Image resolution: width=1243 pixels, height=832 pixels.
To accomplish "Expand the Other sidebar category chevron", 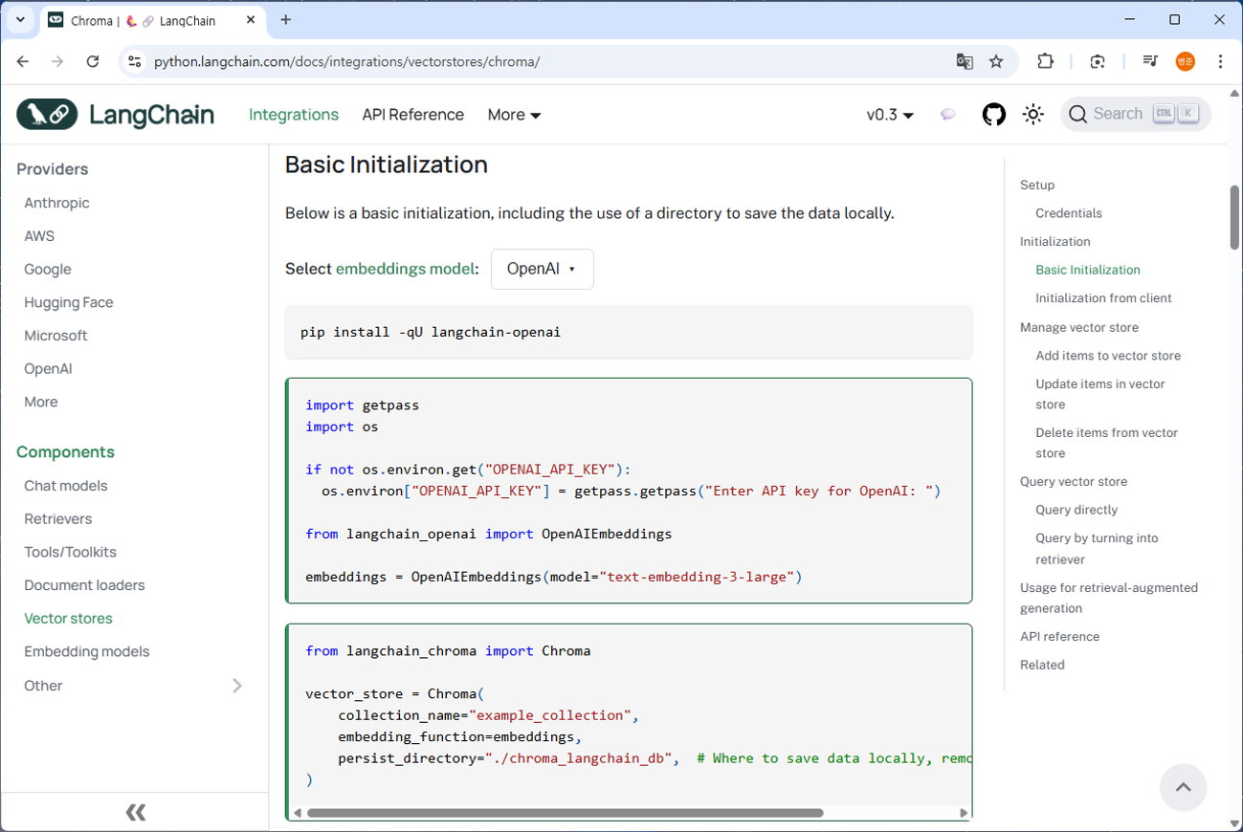I will (x=237, y=686).
